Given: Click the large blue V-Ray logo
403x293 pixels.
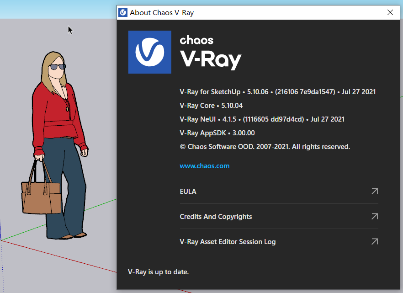Looking at the screenshot, I should (150, 52).
